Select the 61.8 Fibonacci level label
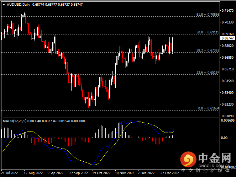Screen dimensions: 236x177 pyautogui.click(x=207, y=15)
